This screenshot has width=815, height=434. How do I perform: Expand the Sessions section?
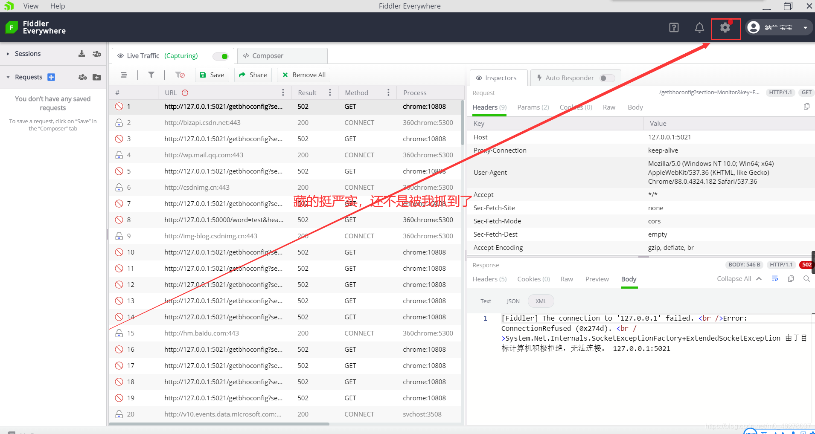(8, 54)
